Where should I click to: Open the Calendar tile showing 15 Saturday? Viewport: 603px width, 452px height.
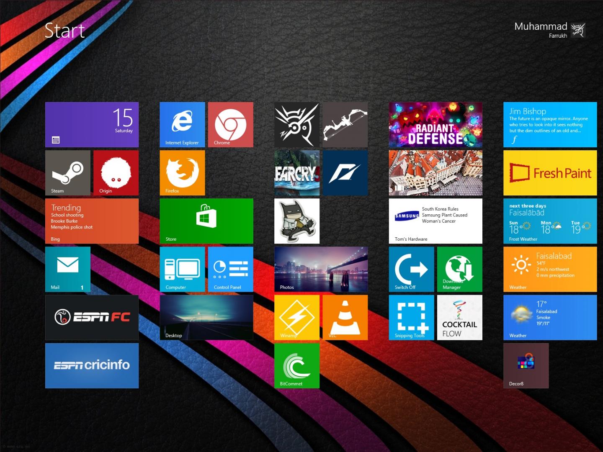[92, 125]
